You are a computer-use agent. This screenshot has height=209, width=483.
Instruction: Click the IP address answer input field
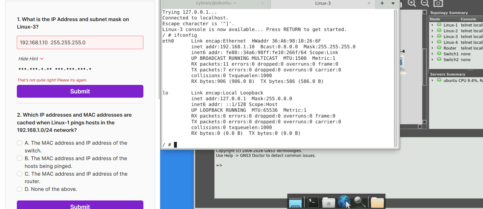[80, 42]
